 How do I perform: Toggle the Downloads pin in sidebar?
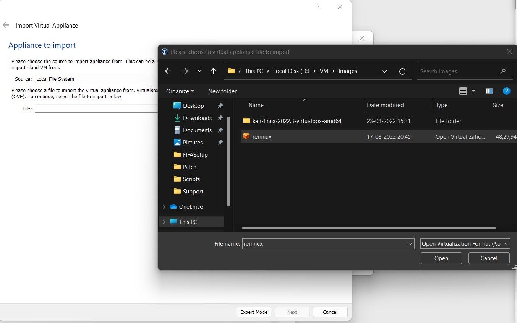pyautogui.click(x=220, y=118)
